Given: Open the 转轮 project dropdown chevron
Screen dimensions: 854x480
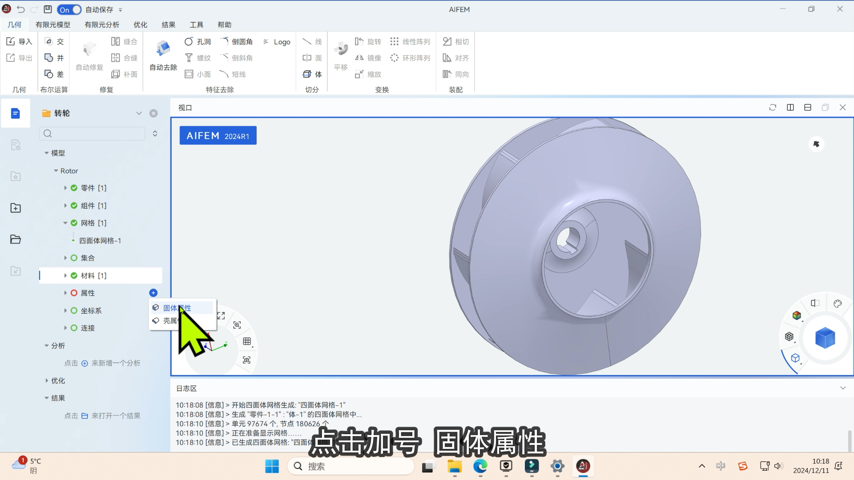Looking at the screenshot, I should pyautogui.click(x=139, y=113).
